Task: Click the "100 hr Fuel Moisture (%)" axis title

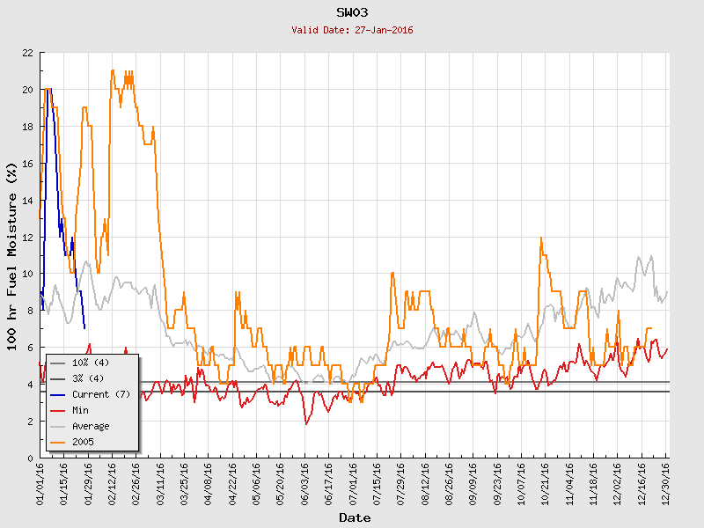Action: [x=12, y=255]
